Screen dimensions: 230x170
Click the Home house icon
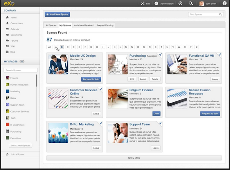click(x=7, y=18)
